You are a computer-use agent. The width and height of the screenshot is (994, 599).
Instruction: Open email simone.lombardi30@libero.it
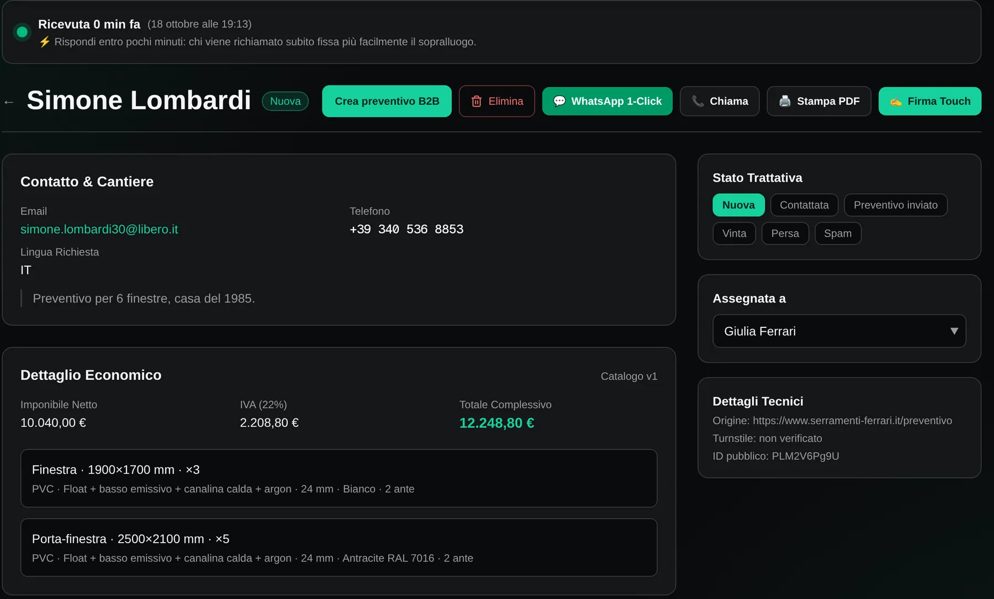(99, 229)
